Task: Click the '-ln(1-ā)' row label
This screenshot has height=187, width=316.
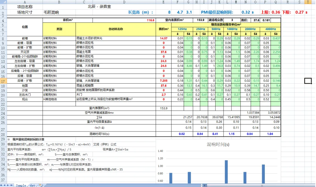Action: click(x=99, y=128)
